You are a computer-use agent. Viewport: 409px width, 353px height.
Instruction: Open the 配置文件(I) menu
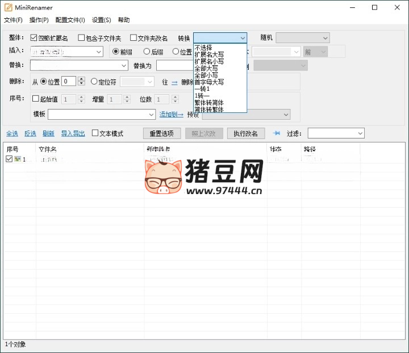tap(70, 20)
